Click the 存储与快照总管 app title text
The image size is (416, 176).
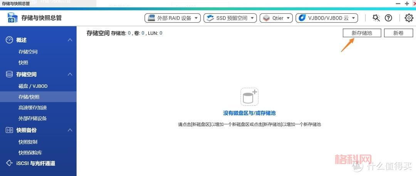pyautogui.click(x=41, y=18)
